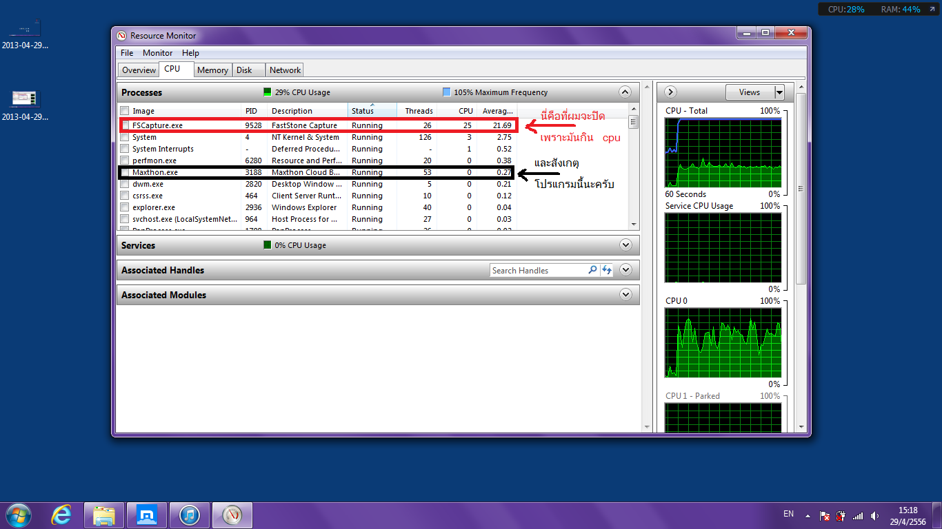The image size is (942, 529).
Task: Click inside the Search Handles field
Action: pyautogui.click(x=539, y=270)
